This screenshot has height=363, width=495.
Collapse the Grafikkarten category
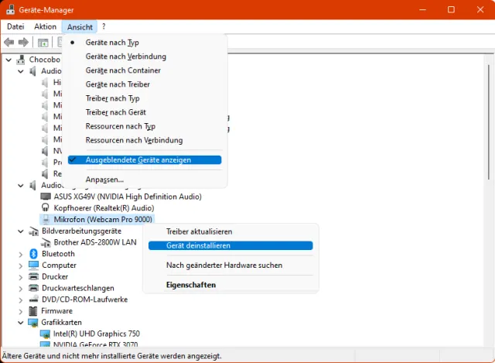pos(20,322)
